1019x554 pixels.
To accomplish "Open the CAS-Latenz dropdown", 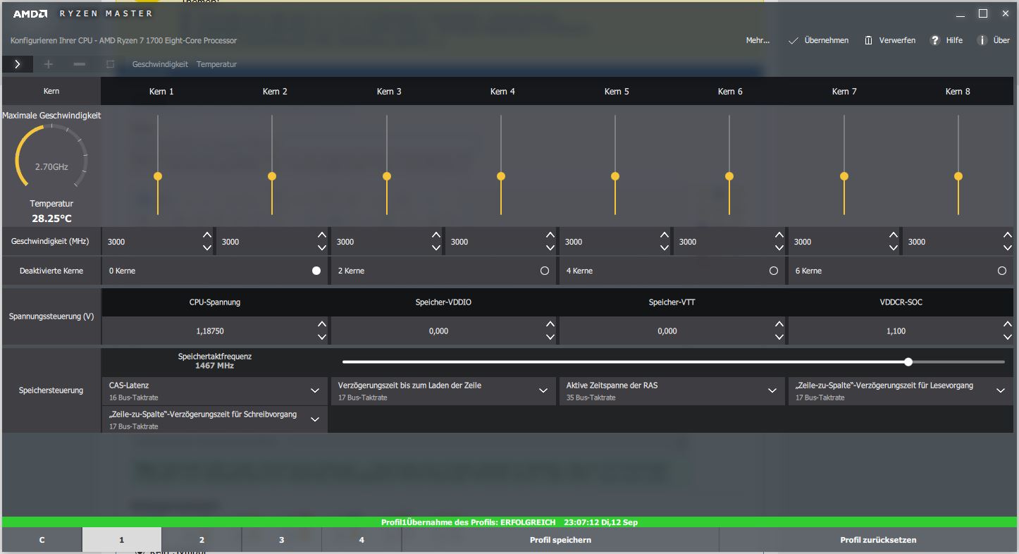I will [x=215, y=390].
